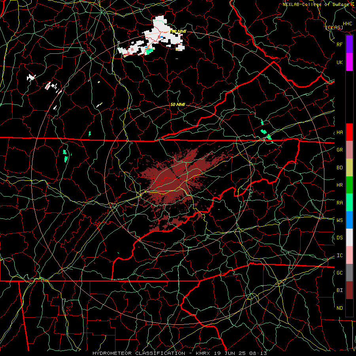This screenshot has width=356, height=356.
Task: Pick the dark green HR legend swatch
Action: (x=349, y=185)
